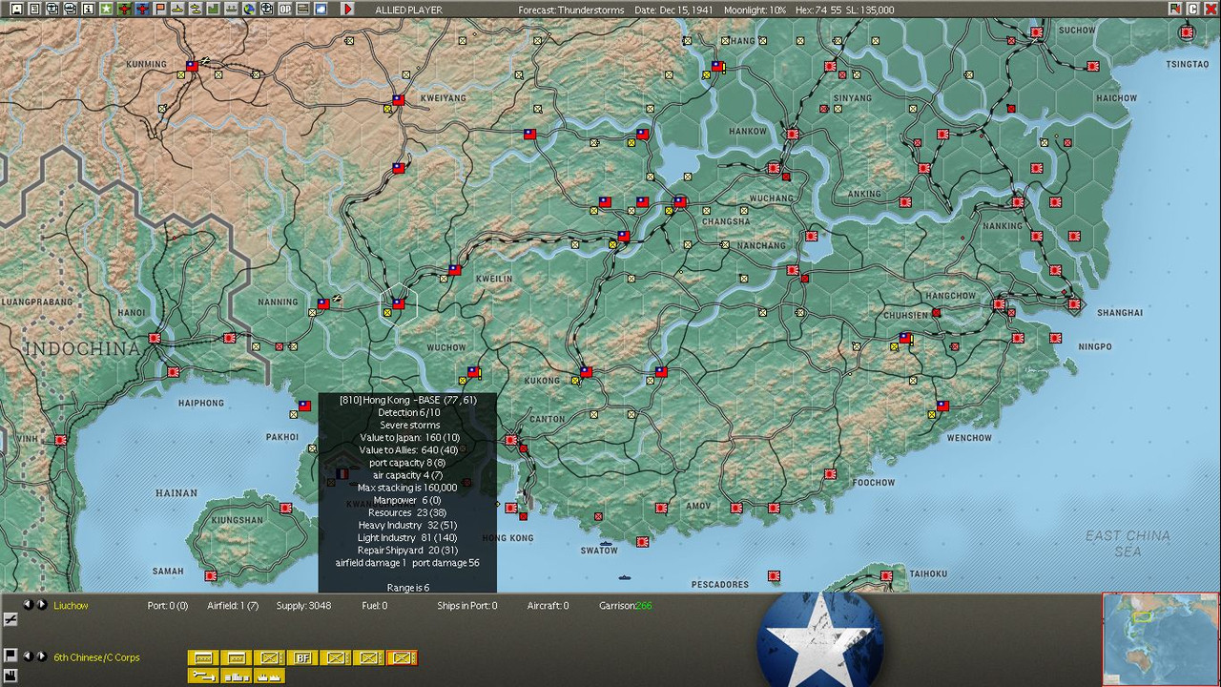Click the cloud weather toolbar icon
The image size is (1221, 687).
click(321, 9)
